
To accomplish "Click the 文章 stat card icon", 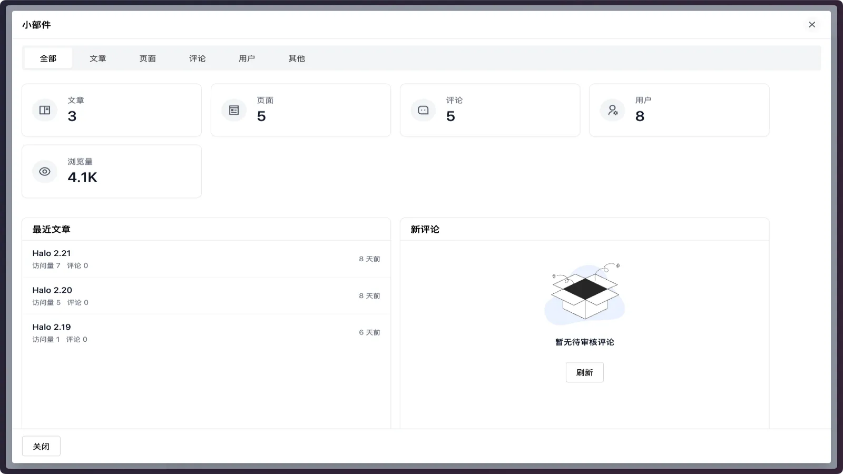I will tap(44, 110).
